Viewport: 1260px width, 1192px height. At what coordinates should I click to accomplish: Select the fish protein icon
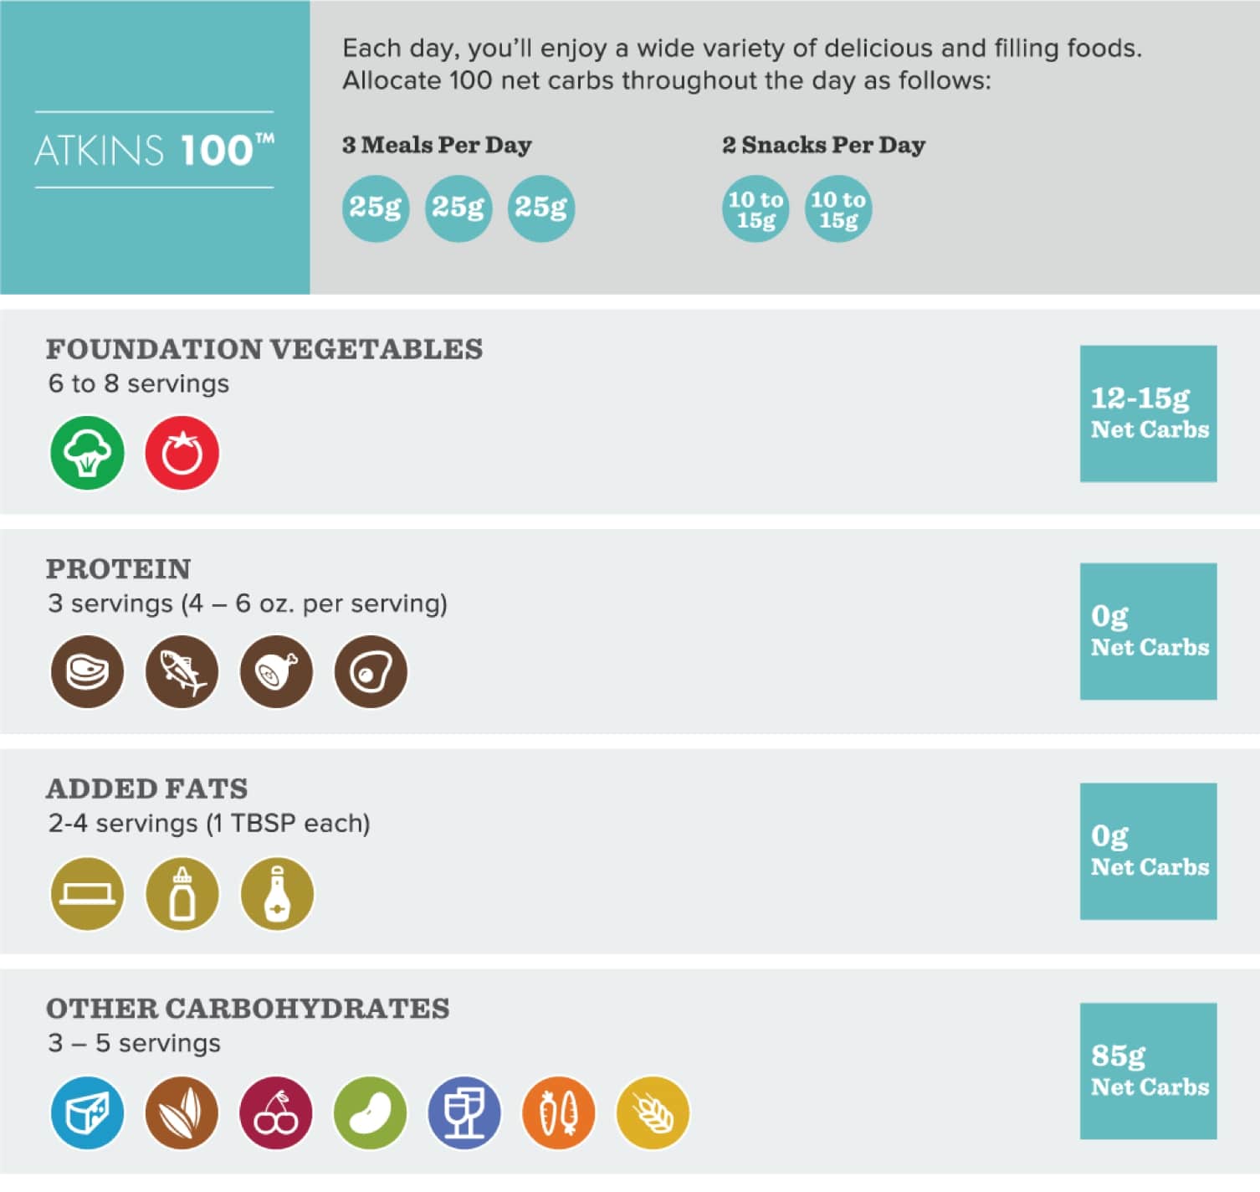[x=182, y=672]
